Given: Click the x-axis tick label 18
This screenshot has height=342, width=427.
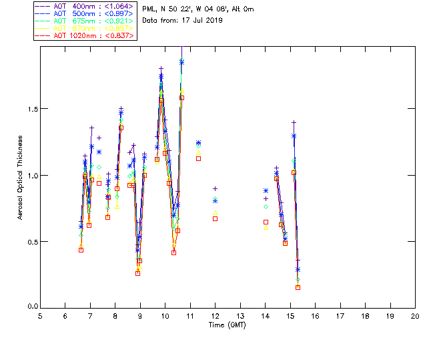Looking at the screenshot, I should click(x=365, y=316).
